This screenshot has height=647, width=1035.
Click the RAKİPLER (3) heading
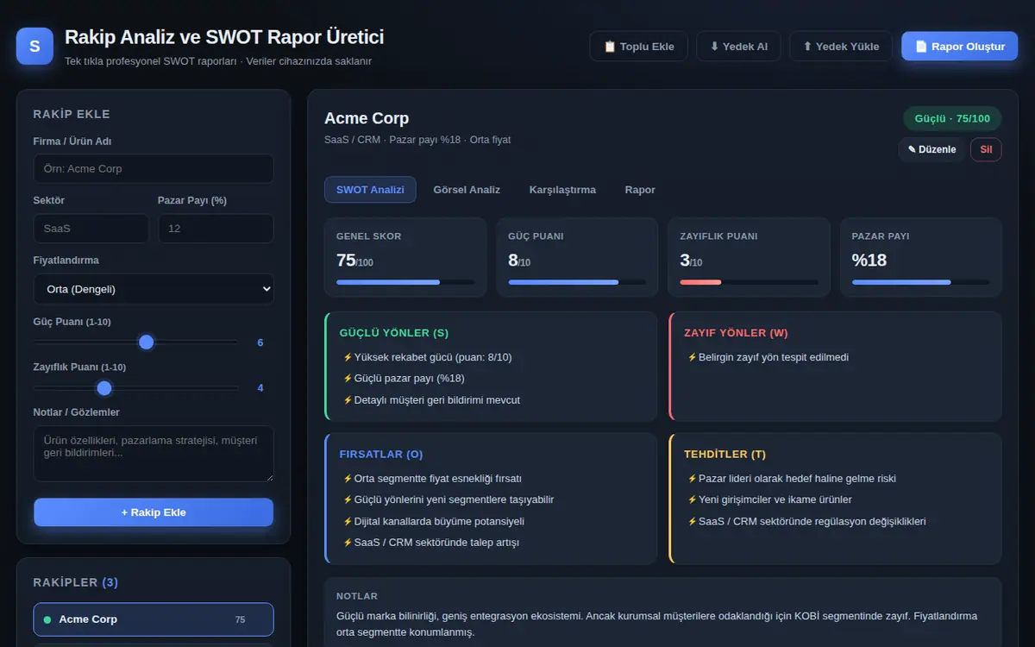76,582
